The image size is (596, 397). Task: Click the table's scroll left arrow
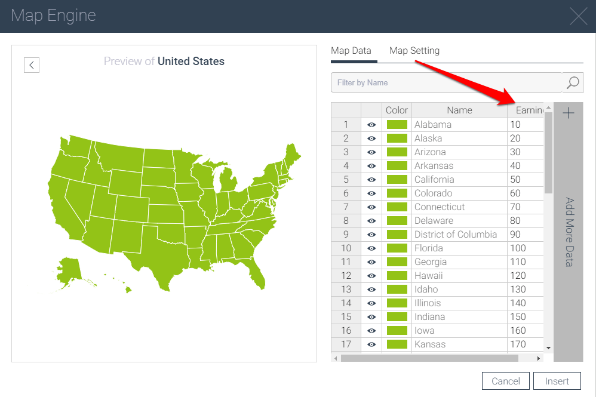(x=336, y=358)
